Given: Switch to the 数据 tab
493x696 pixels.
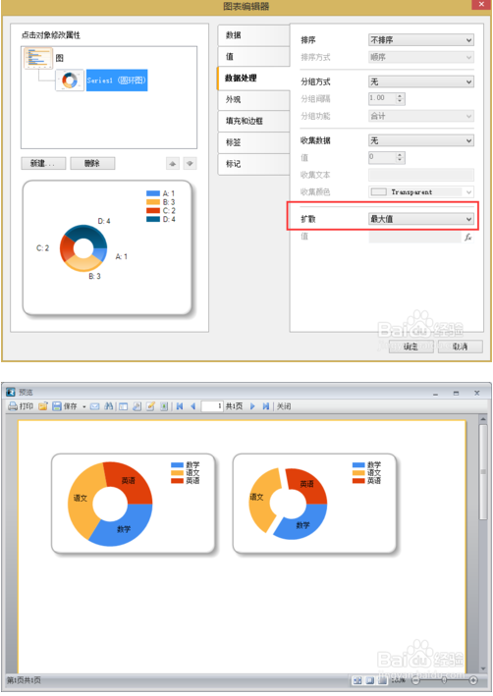Looking at the screenshot, I should pyautogui.click(x=253, y=35).
